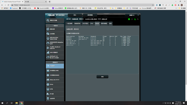The width and height of the screenshot is (187, 105).
Task: Open firmware version link 3.0.0.4.384_9424
Action: pyautogui.click(x=91, y=19)
